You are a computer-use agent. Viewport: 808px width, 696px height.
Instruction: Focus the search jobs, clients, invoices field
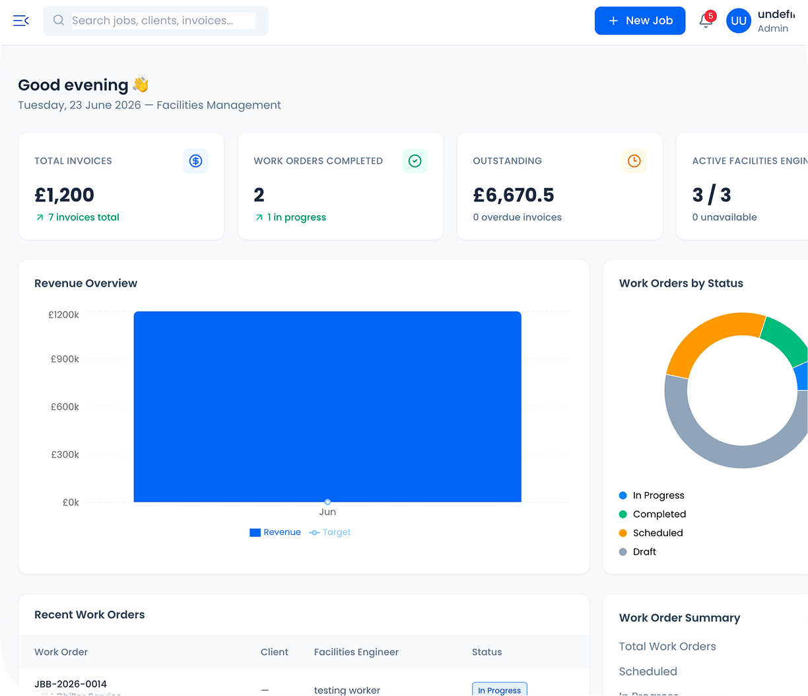156,20
